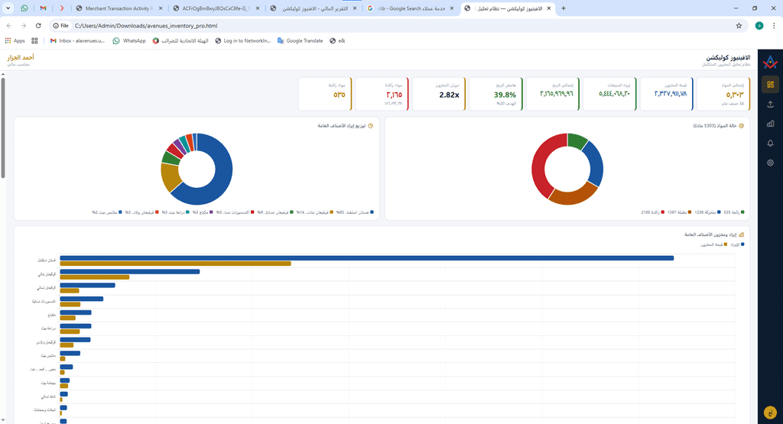783x424 pixels.
Task: Go forward in browser history
Action: [24, 25]
